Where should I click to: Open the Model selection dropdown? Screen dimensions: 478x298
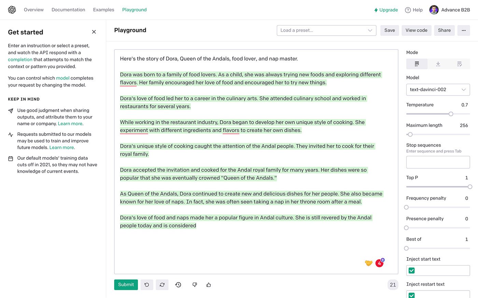(438, 90)
